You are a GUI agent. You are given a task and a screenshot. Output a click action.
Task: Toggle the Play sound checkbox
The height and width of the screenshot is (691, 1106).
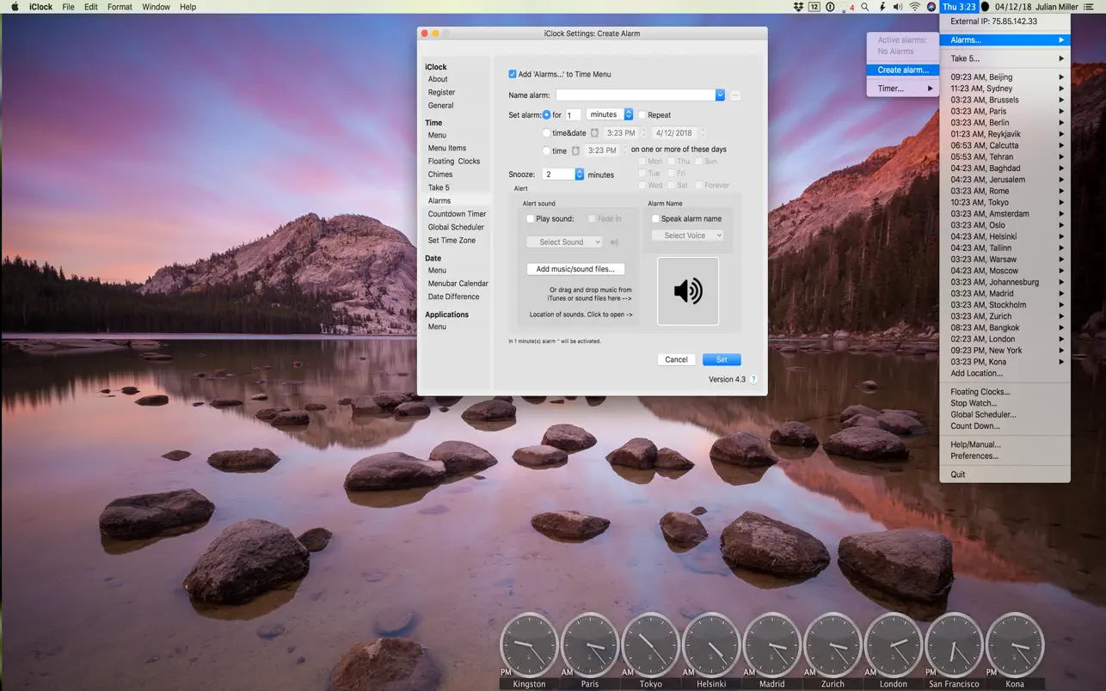[530, 218]
